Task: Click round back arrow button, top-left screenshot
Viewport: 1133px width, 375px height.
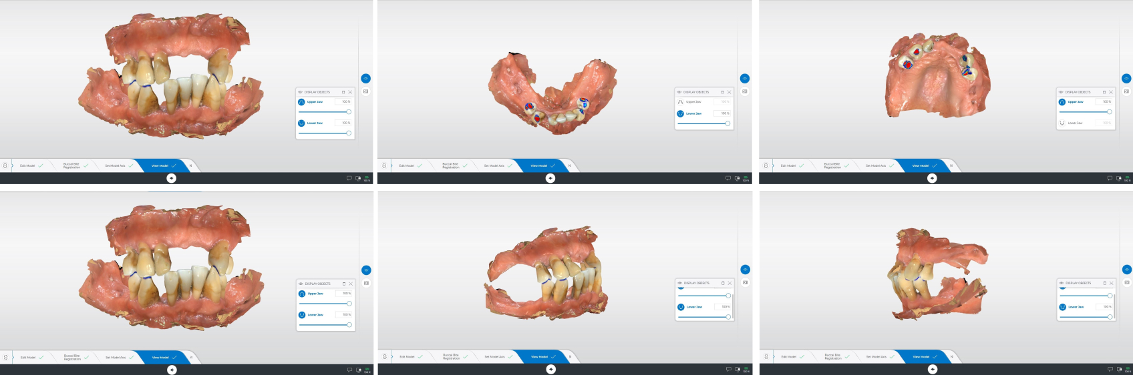Action: point(172,178)
